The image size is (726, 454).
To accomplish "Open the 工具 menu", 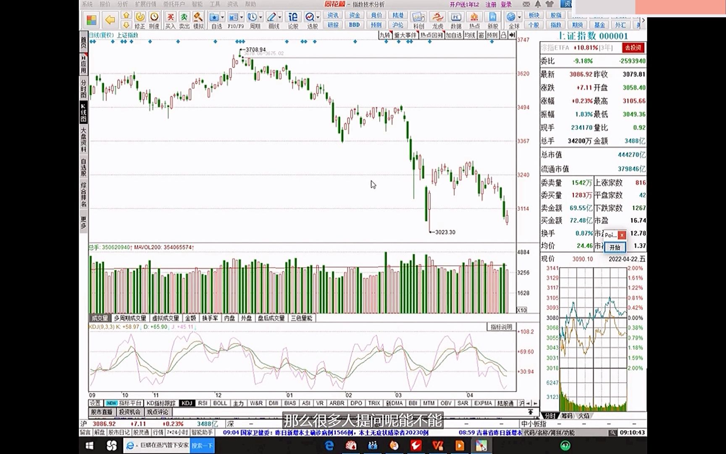I will 215,4.
